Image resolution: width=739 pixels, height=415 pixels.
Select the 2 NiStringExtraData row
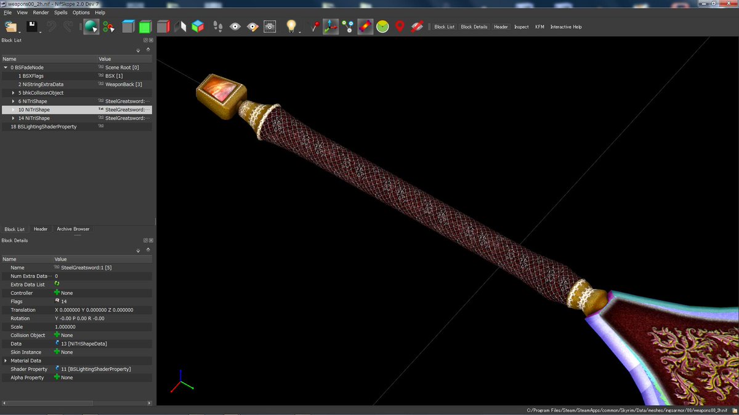point(76,84)
